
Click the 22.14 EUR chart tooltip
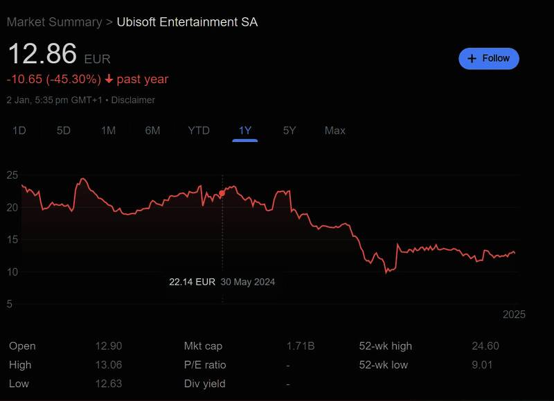(193, 282)
